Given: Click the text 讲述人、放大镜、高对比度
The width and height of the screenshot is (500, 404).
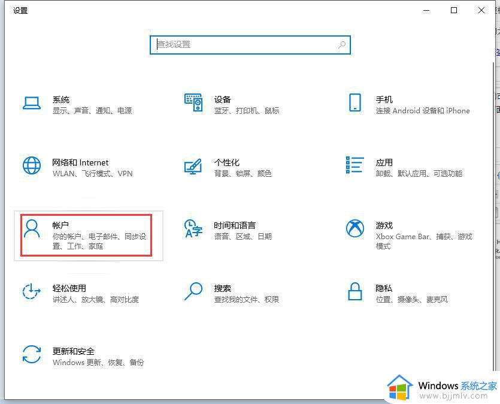Looking at the screenshot, I should [x=96, y=299].
